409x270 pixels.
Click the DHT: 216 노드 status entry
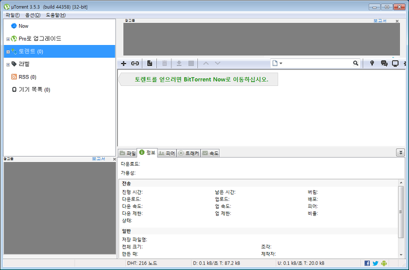point(142,263)
